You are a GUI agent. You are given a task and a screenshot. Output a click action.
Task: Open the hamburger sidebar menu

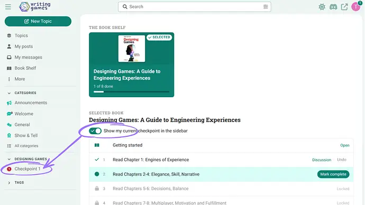click(8, 7)
